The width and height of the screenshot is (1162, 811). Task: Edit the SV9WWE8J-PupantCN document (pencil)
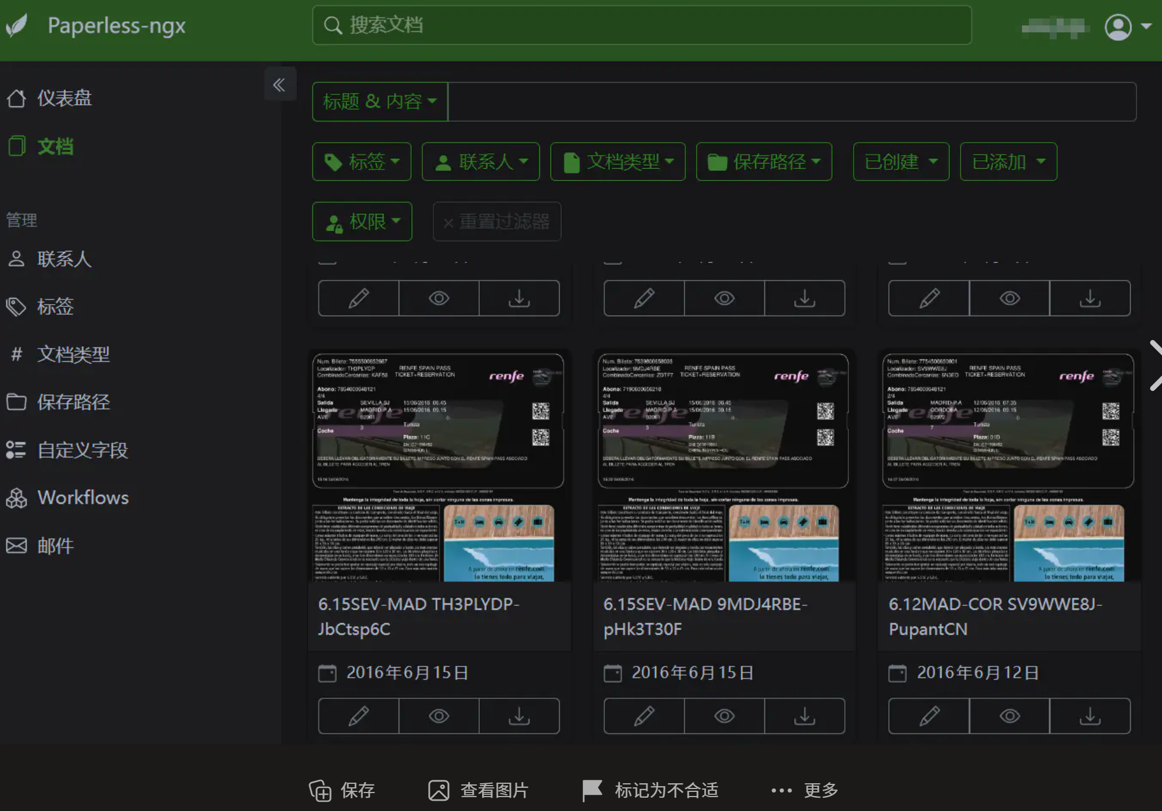pos(929,716)
